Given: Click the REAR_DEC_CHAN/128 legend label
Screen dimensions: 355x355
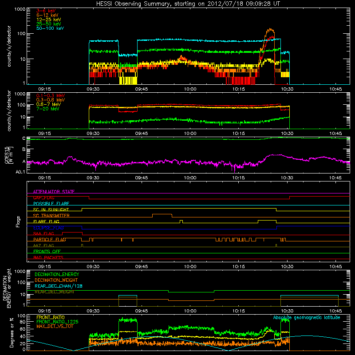Looking at the screenshot, I should tap(59, 286).
